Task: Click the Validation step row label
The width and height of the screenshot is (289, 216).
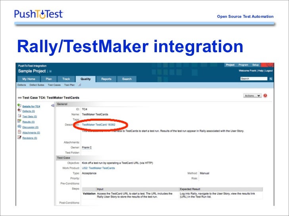Action: [89, 193]
